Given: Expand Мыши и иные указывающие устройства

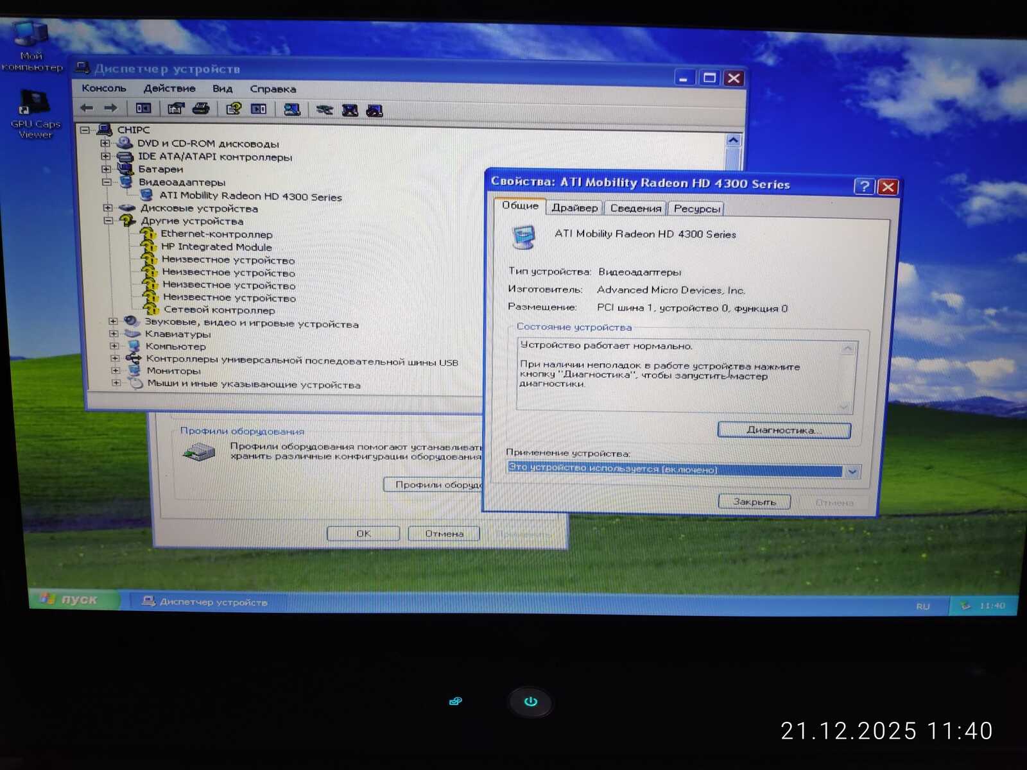Looking at the screenshot, I should [116, 383].
